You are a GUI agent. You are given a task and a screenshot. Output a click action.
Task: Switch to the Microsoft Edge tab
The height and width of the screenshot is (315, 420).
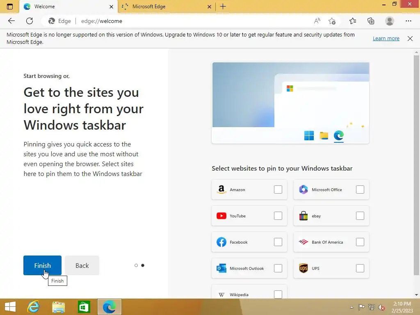167,7
